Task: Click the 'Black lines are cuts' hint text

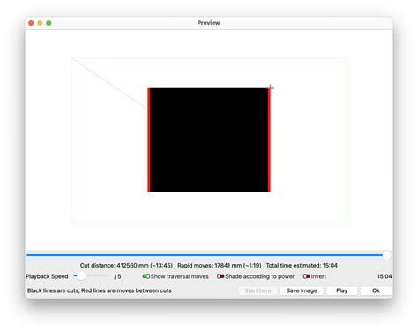Action: click(x=100, y=290)
